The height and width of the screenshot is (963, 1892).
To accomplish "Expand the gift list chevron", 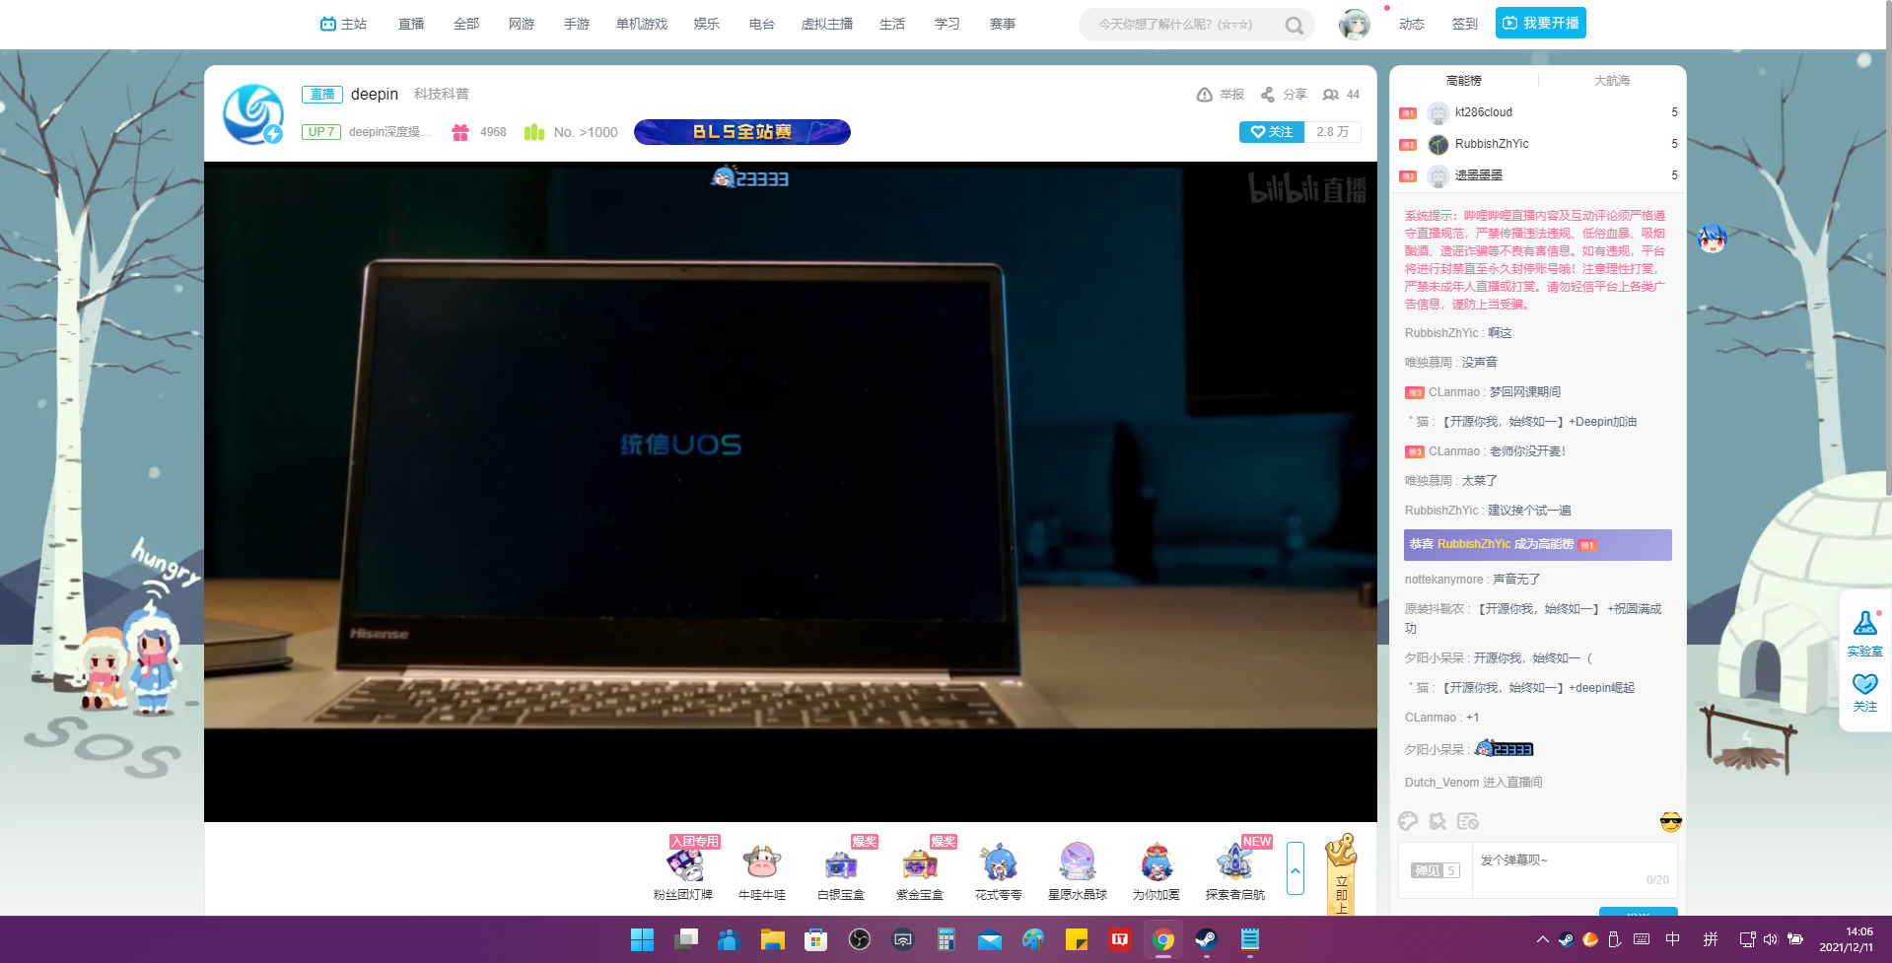I will [x=1296, y=868].
